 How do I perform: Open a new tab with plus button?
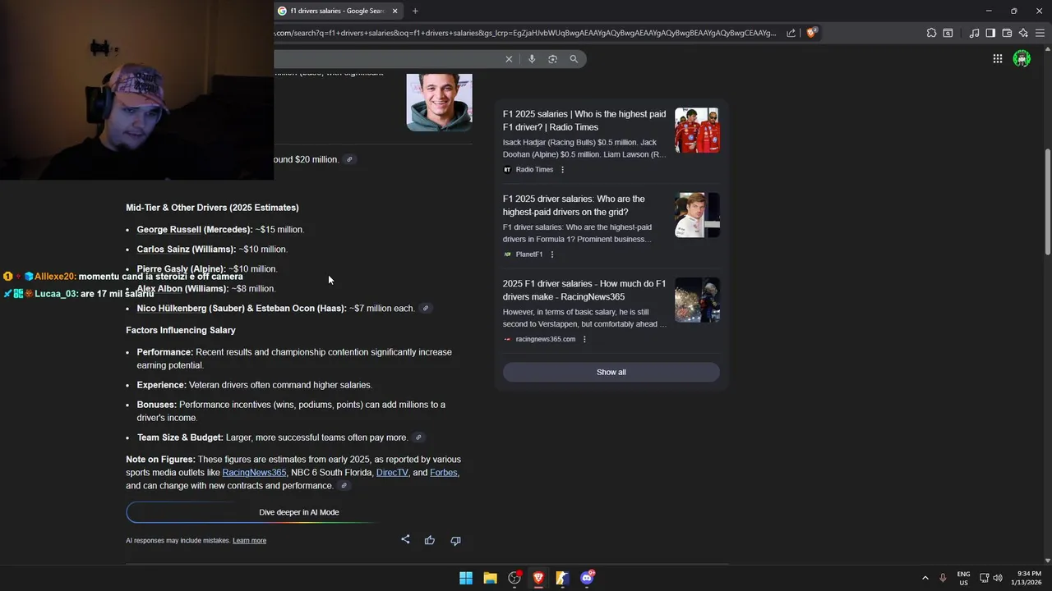tap(415, 11)
